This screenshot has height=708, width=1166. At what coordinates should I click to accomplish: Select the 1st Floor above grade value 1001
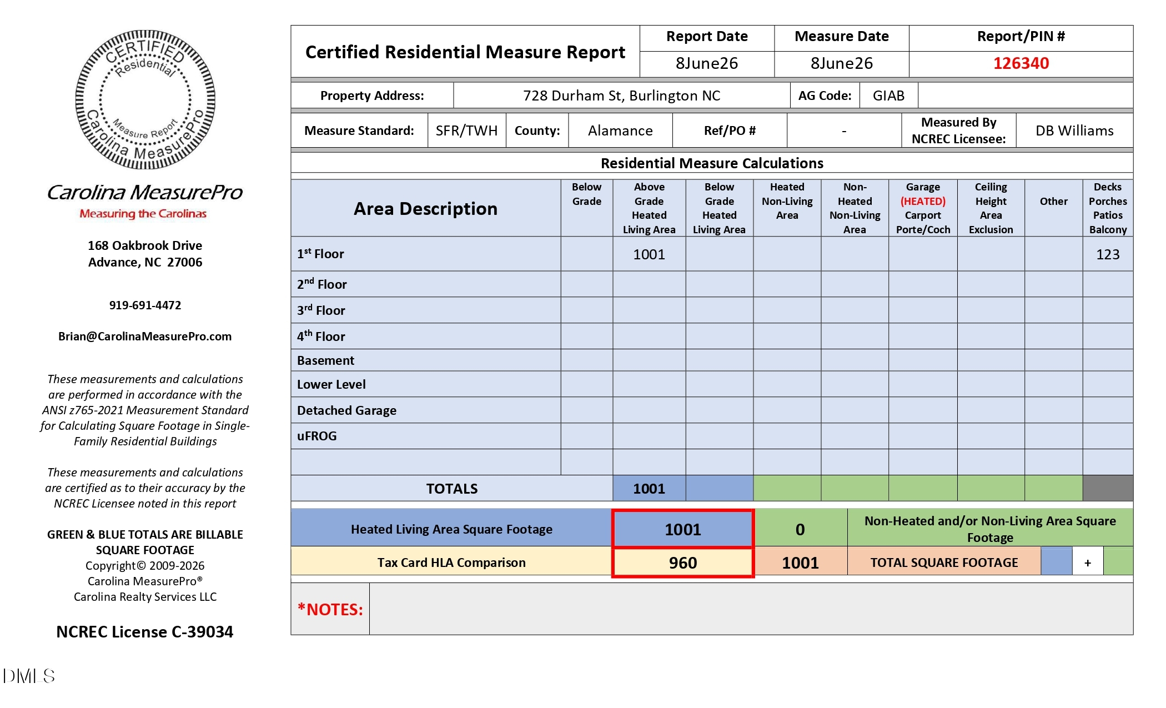click(649, 254)
